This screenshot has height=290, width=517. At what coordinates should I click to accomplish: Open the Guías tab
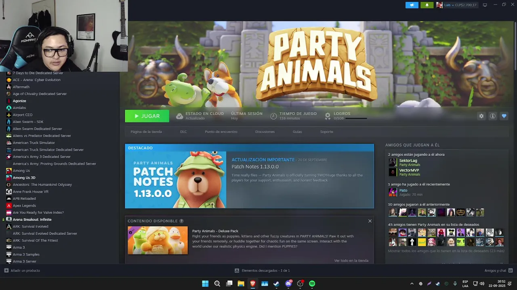click(297, 132)
